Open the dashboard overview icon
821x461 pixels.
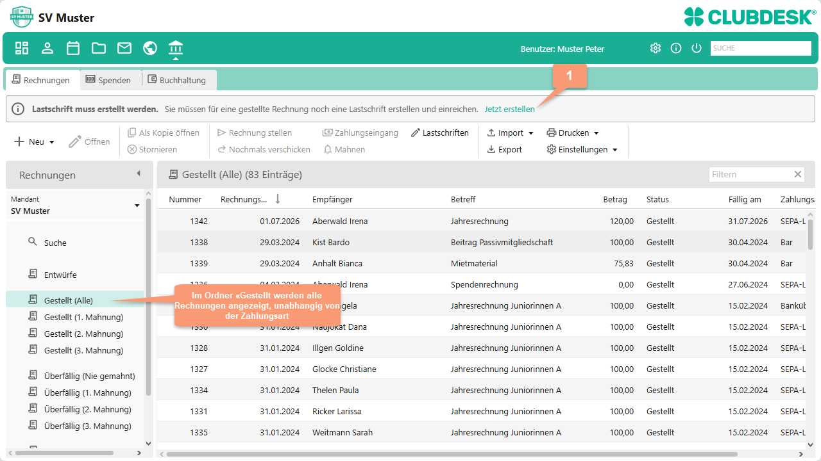pyautogui.click(x=22, y=48)
